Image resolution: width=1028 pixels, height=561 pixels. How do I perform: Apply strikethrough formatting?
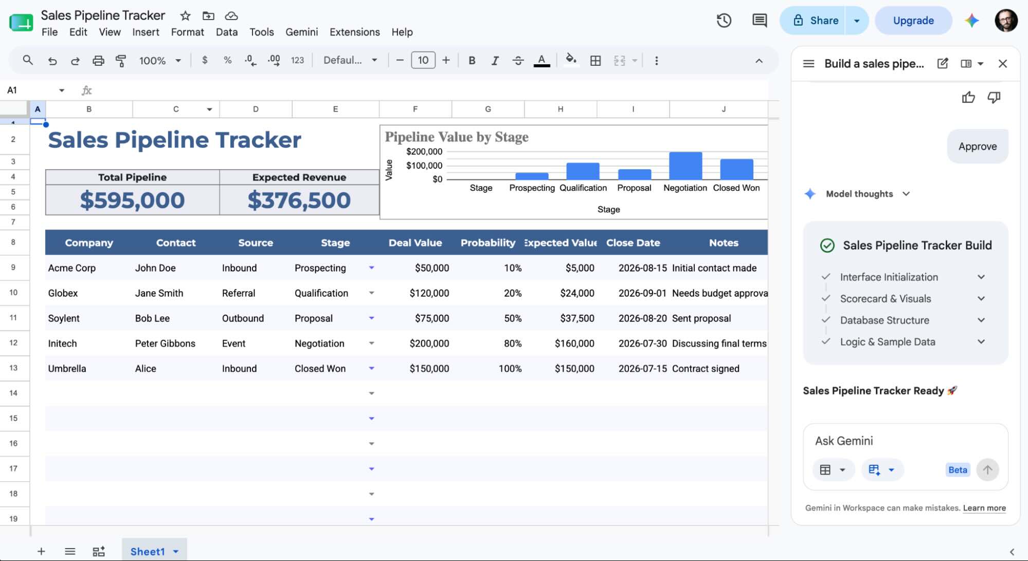coord(518,61)
